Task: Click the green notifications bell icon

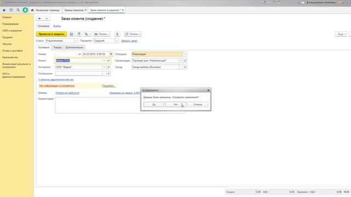Action: [x=25, y=10]
